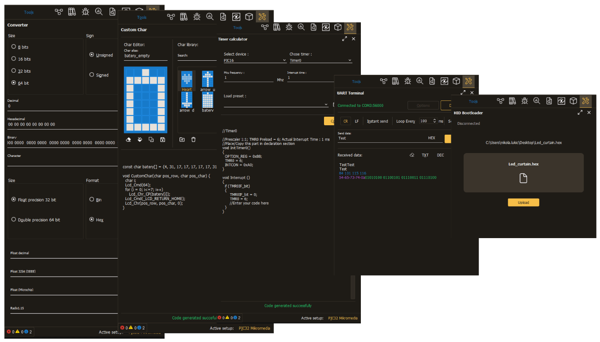Viewport: 600px width, 342px height.
Task: Open hierarchy tree icon in Converter window
Action: click(60, 12)
